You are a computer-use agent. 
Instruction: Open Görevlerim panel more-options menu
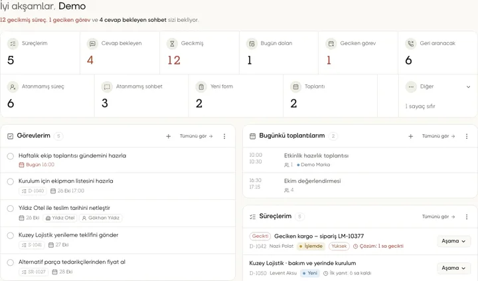(x=224, y=136)
